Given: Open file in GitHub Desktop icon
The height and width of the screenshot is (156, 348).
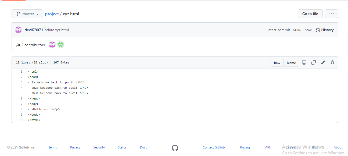Looking at the screenshot, I should click(x=304, y=62).
